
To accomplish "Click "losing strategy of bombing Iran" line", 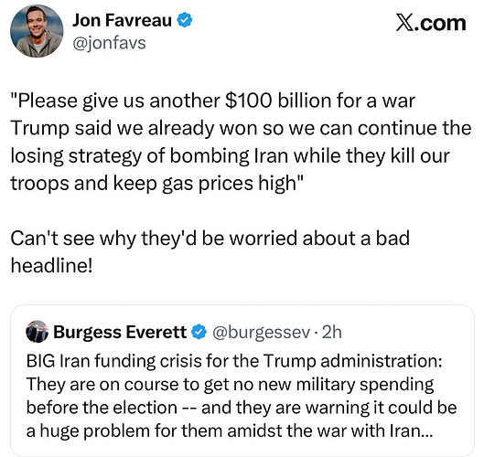I will pos(230,155).
